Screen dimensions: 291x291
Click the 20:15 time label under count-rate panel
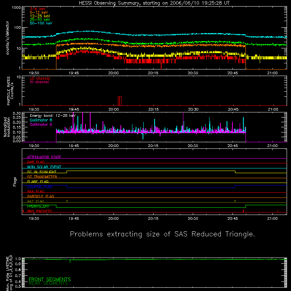(153, 73)
